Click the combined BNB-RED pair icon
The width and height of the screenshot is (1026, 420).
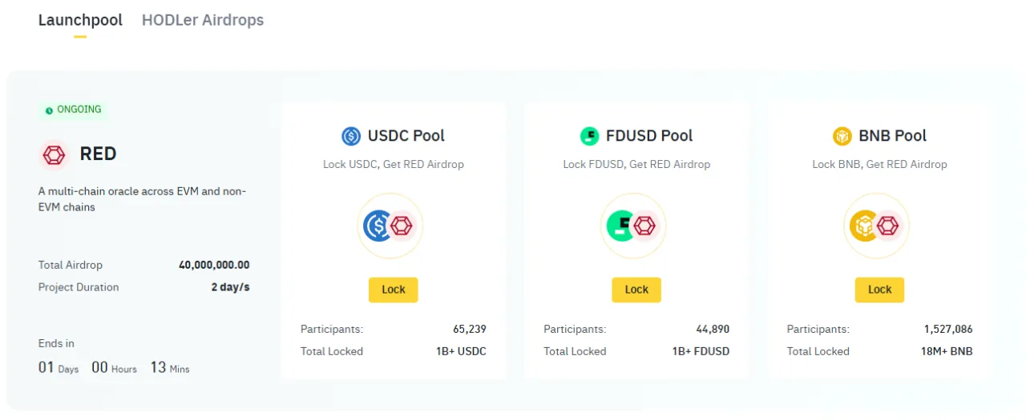pyautogui.click(x=875, y=226)
